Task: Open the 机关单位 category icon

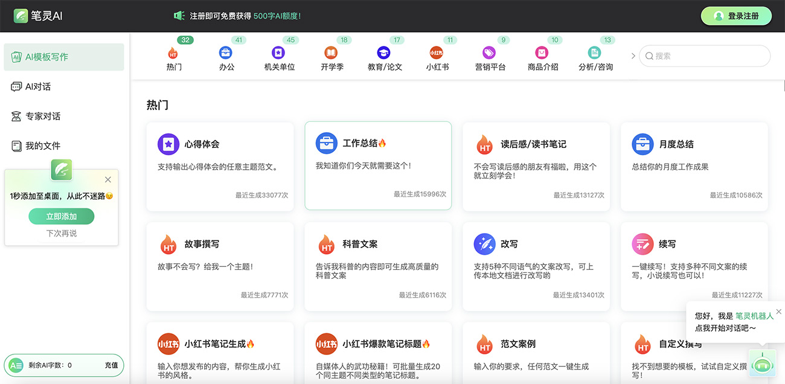Action: 278,53
